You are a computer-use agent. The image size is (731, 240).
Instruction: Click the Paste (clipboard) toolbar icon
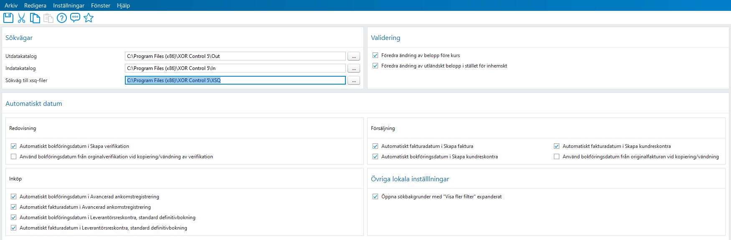point(48,18)
